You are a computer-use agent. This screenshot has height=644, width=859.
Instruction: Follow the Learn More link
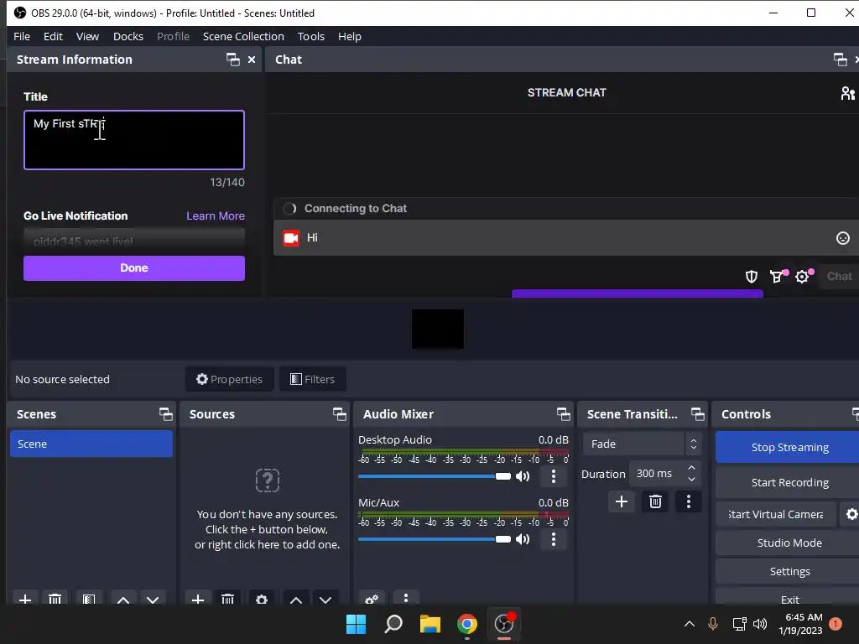click(x=216, y=216)
